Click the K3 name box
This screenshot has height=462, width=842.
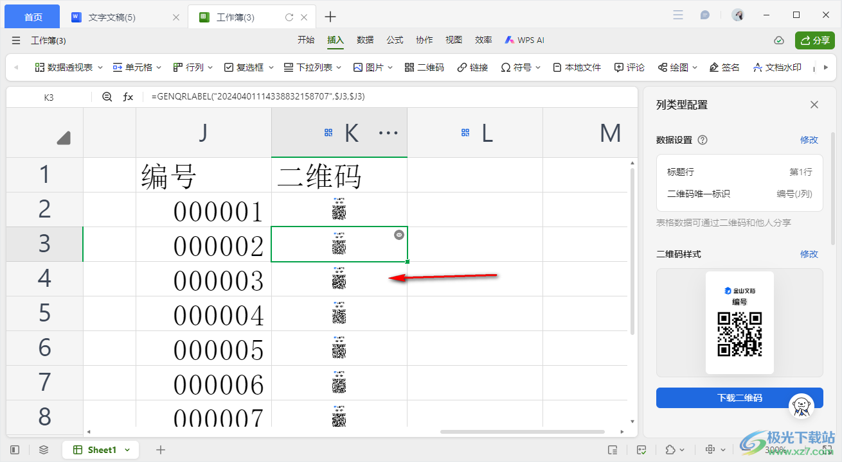pyautogui.click(x=49, y=97)
